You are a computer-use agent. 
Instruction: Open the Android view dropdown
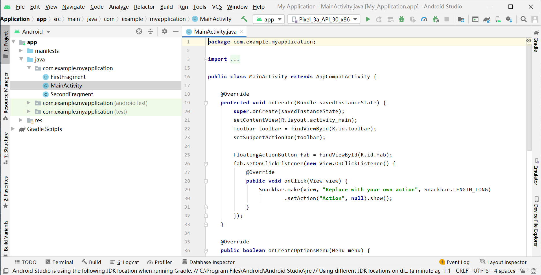[x=32, y=31]
